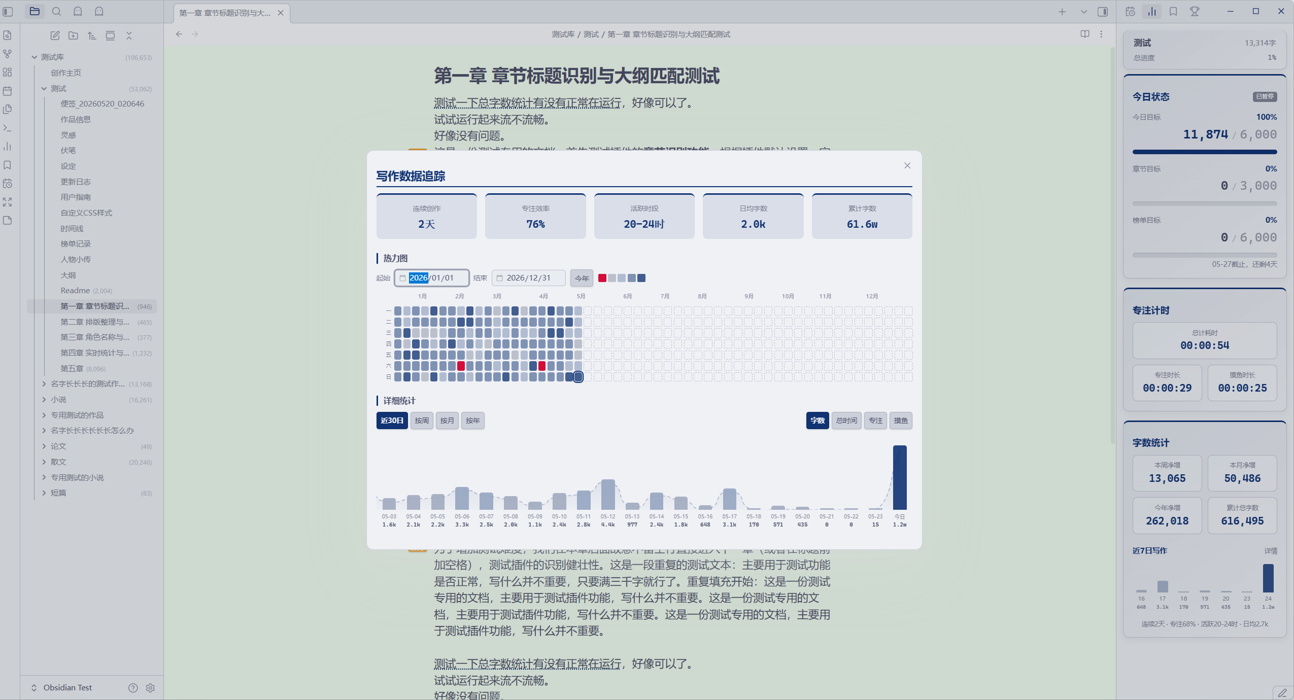Image resolution: width=1294 pixels, height=700 pixels.
Task: Open a new tab with the plus icon
Action: click(x=1062, y=12)
